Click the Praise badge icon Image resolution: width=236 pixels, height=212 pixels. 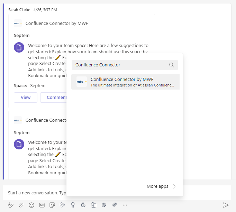(x=73, y=205)
